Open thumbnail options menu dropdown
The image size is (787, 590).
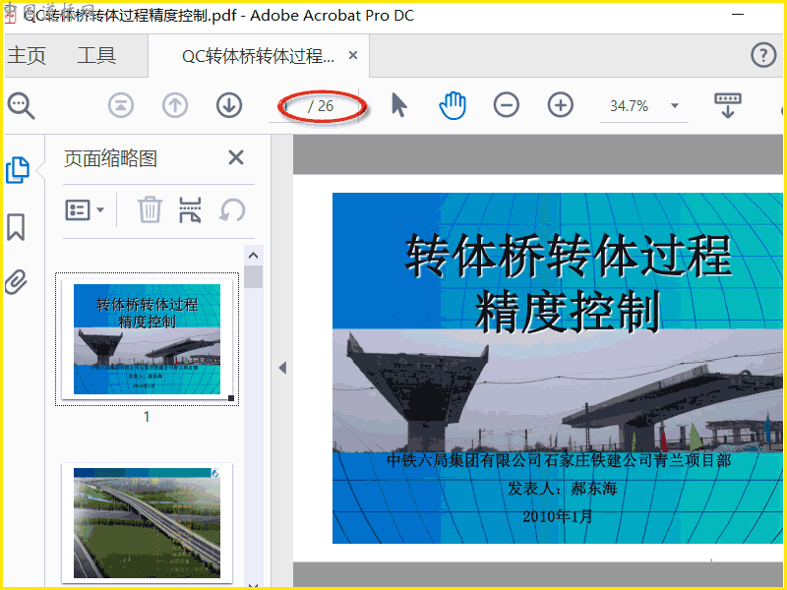coord(85,210)
